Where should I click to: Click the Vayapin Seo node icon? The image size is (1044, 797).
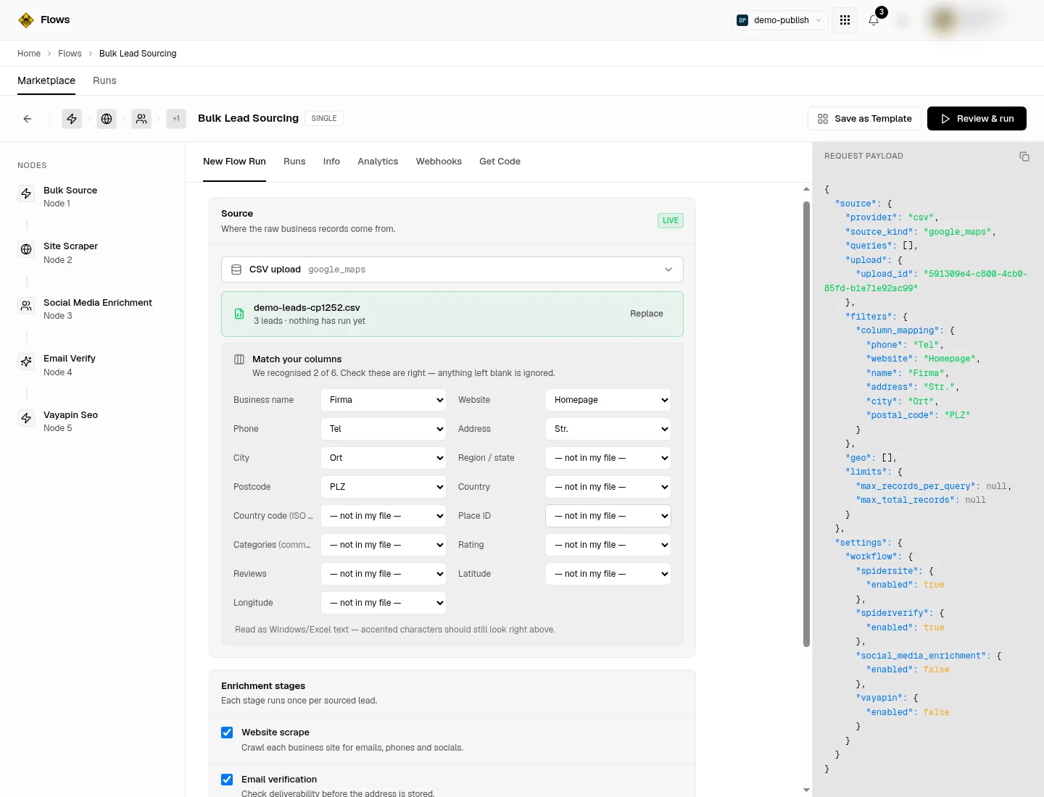26,418
